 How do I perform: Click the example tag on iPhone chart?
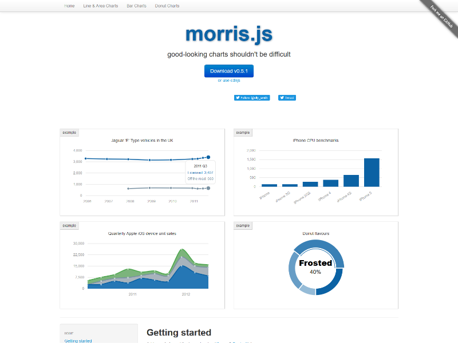tap(243, 133)
